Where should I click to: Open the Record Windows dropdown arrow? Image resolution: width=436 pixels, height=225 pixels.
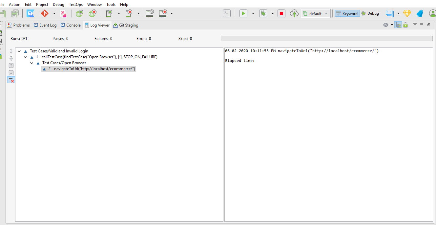[x=172, y=14]
